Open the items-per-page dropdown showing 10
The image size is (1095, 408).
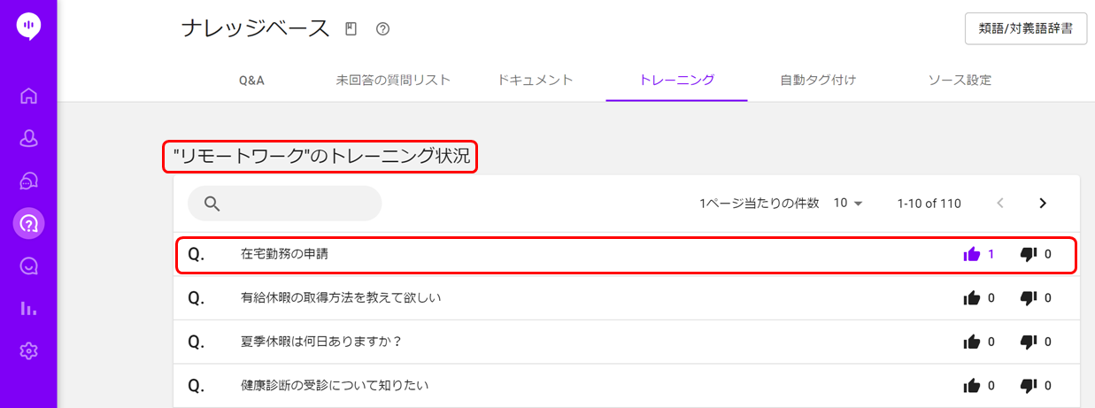click(848, 204)
